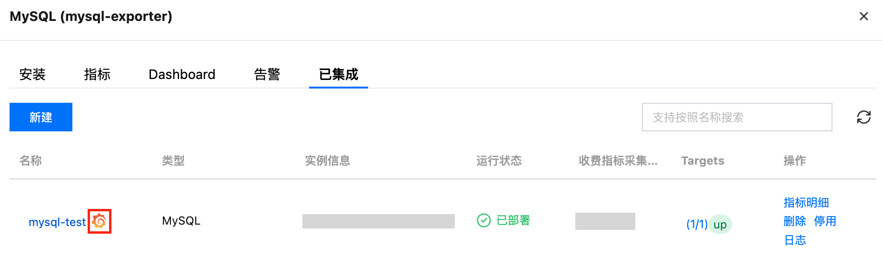Click 删除 to delete mysql-test
Image resolution: width=882 pixels, height=257 pixels.
tap(794, 221)
